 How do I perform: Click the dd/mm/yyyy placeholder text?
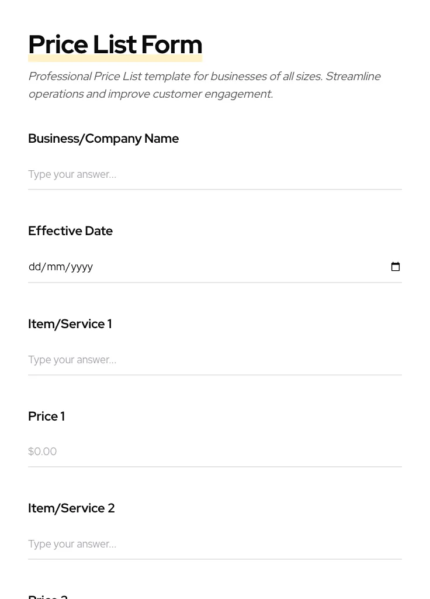[x=61, y=267]
